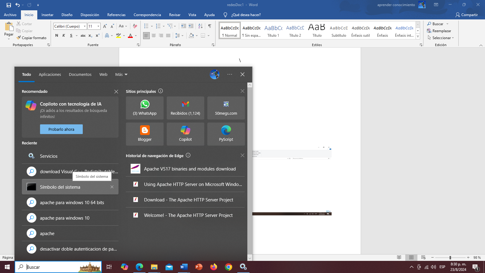Click Reemplazar in the Edición group
The height and width of the screenshot is (273, 485).
click(x=439, y=31)
